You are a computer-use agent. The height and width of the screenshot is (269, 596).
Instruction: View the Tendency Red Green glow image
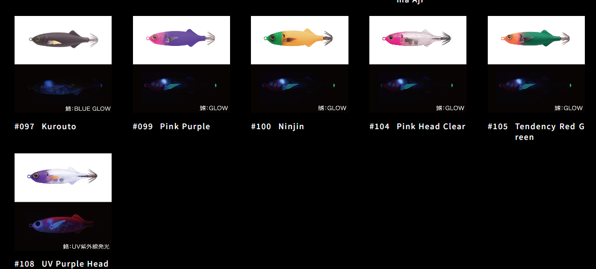point(536,89)
